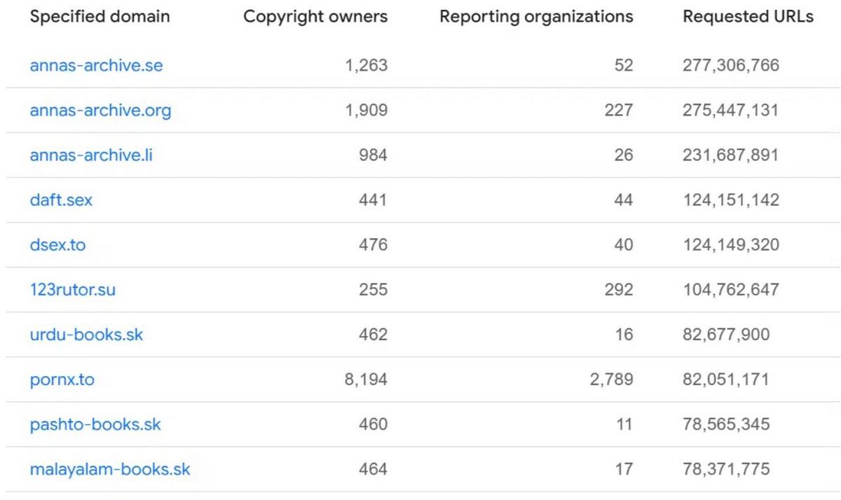Click the 123rutor.su domain link
Image resolution: width=841 pixels, height=500 pixels.
(72, 290)
